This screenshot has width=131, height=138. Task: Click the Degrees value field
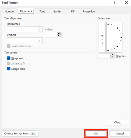click(x=104, y=56)
